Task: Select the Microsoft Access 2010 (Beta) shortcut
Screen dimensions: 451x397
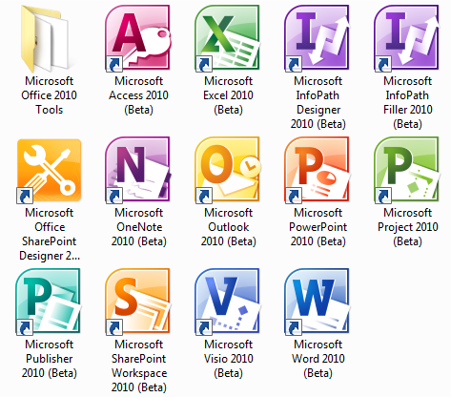Action: 138,38
